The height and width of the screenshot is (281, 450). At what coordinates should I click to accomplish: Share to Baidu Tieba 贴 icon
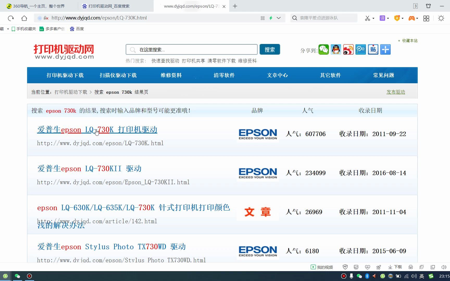373,49
